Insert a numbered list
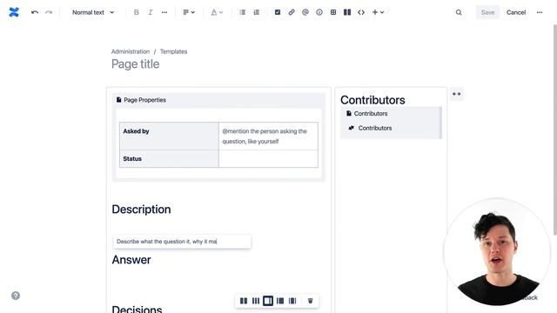Screen dimensions: 557x313 257,12
